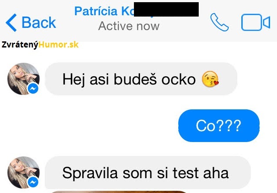Click Messenger badge on the first avatar
277x193 pixels.
tap(33, 88)
